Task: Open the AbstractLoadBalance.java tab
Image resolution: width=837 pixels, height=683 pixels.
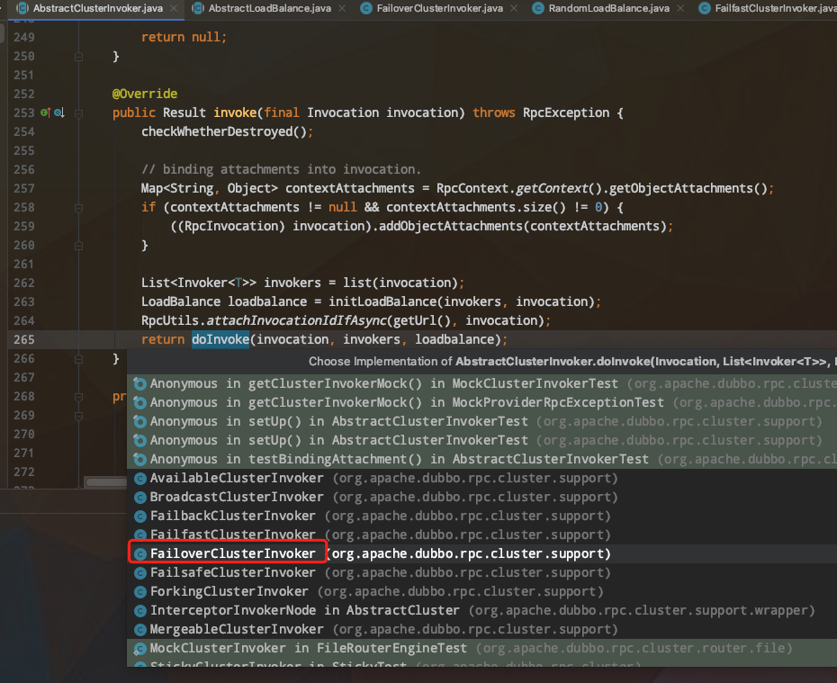Action: [270, 8]
